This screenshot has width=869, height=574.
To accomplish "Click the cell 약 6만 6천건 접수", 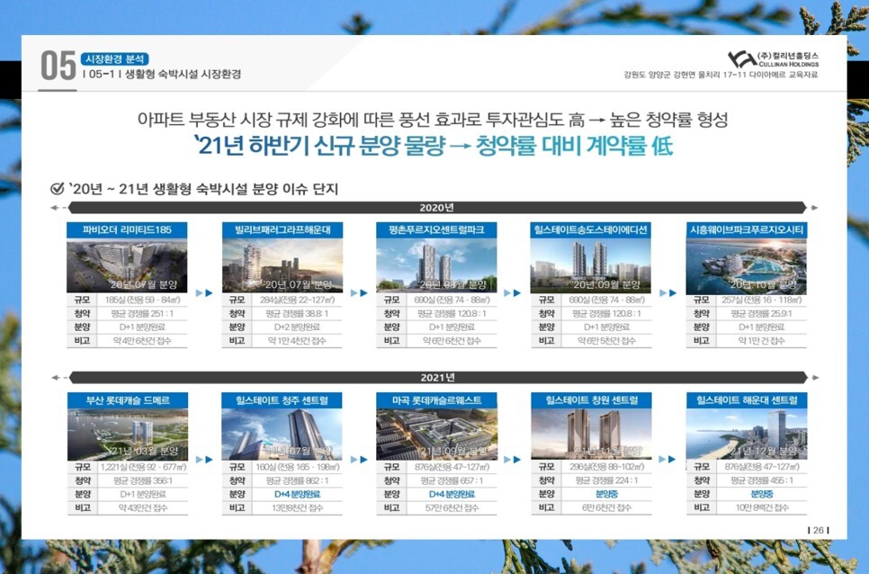I will pos(452,341).
